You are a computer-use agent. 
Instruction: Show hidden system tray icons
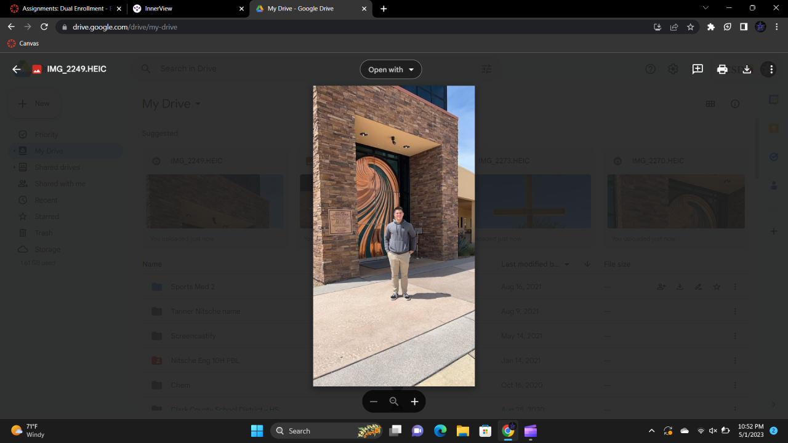point(651,431)
